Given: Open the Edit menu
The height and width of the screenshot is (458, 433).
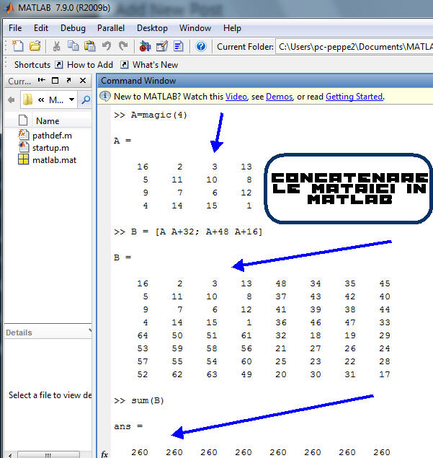Looking at the screenshot, I should [41, 28].
